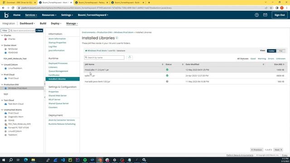Click green status icon for ojdbc11.jar
Viewport: 290px width, 163px height.
point(167,76)
